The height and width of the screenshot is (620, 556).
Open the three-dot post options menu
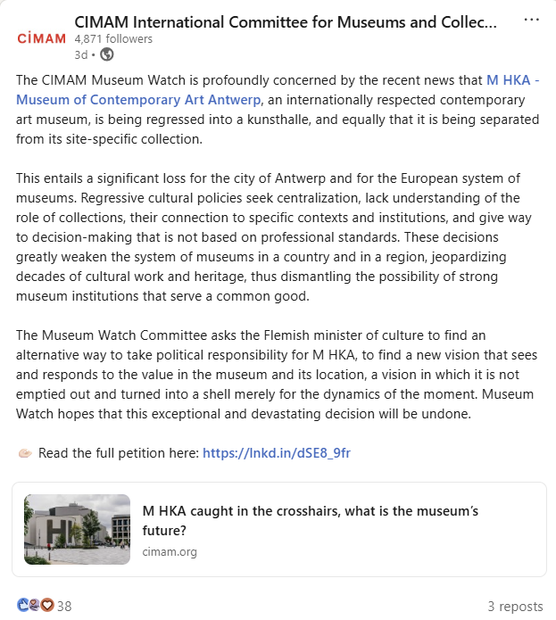coord(531,20)
